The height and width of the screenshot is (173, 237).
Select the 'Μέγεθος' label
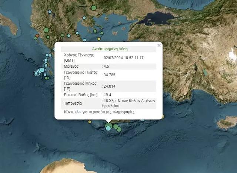(x=71, y=67)
